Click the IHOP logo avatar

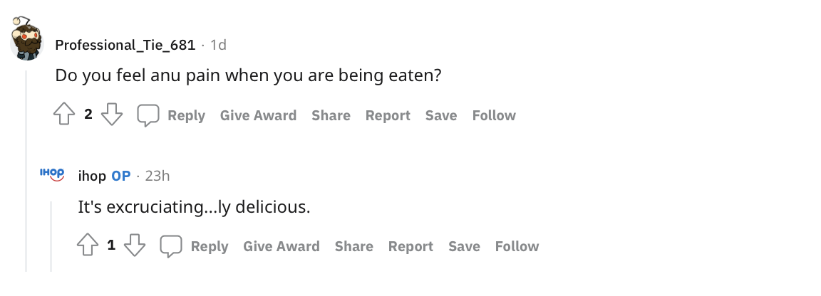pyautogui.click(x=52, y=174)
